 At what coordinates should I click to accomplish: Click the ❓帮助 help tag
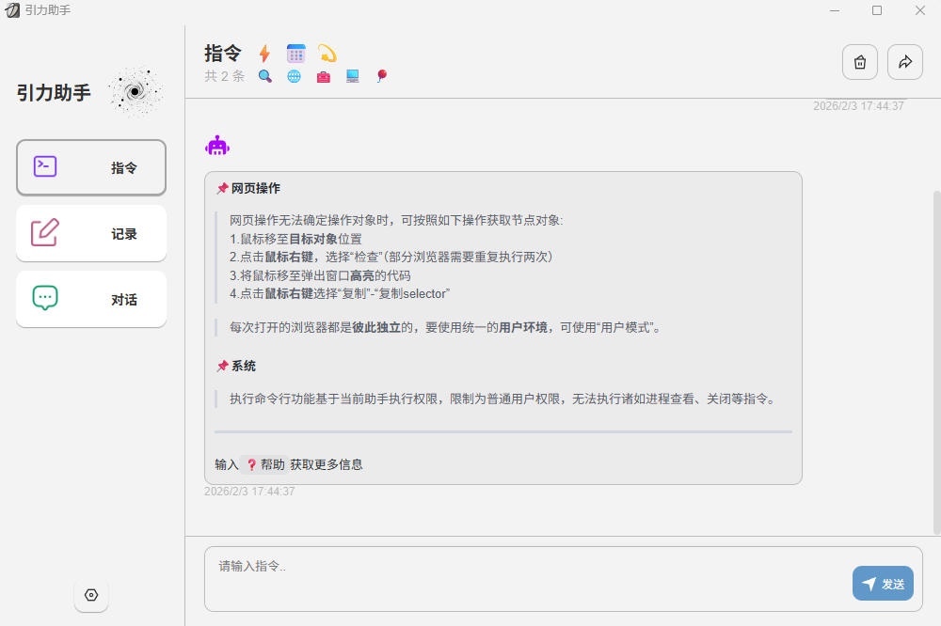click(265, 464)
